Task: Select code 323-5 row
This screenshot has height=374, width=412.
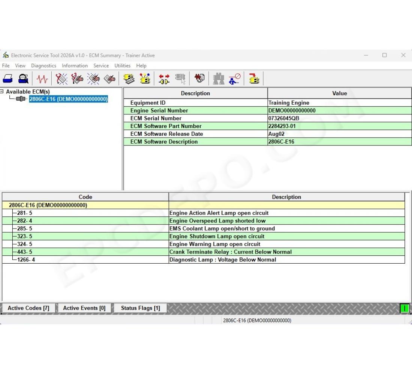Action: [203, 236]
